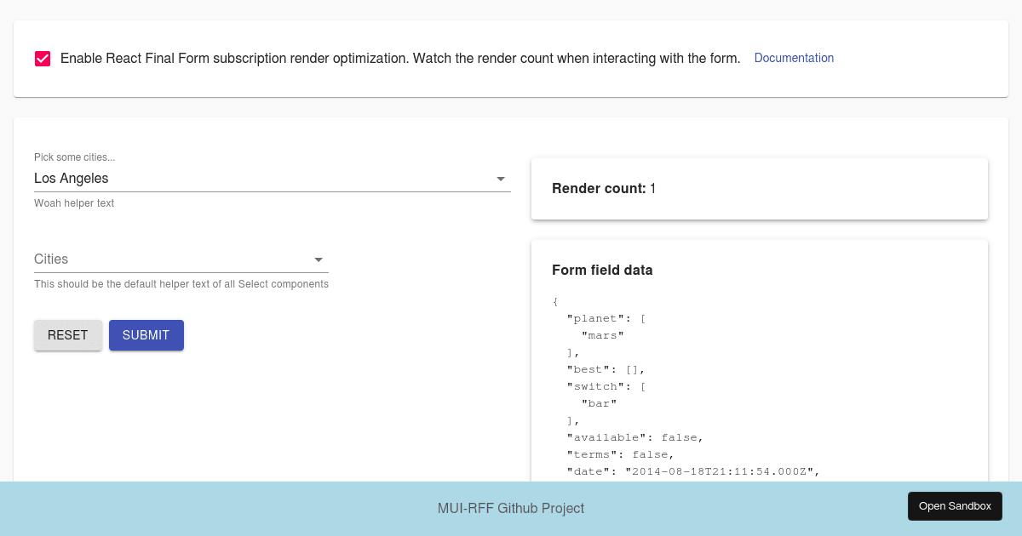Open the Documentation link

[x=794, y=58]
